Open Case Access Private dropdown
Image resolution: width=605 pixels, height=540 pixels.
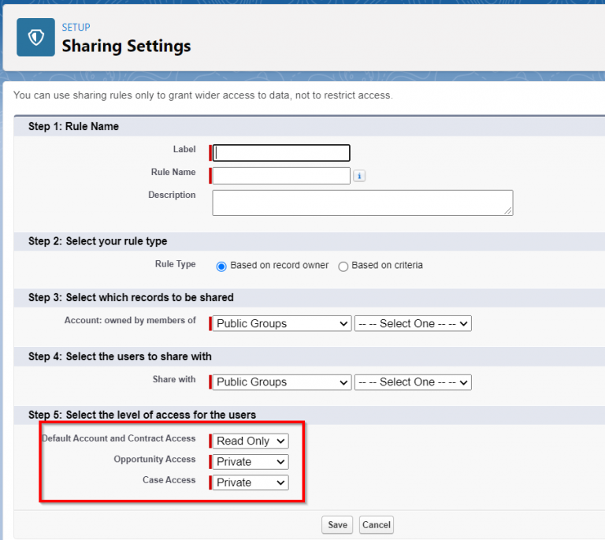pyautogui.click(x=251, y=482)
